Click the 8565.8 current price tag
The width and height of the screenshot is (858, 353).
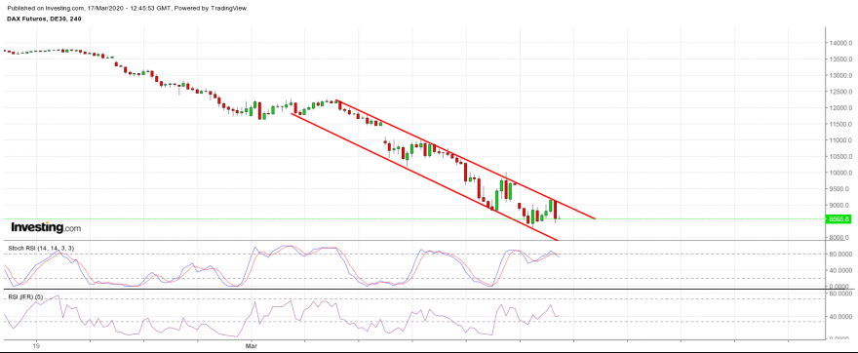point(838,218)
